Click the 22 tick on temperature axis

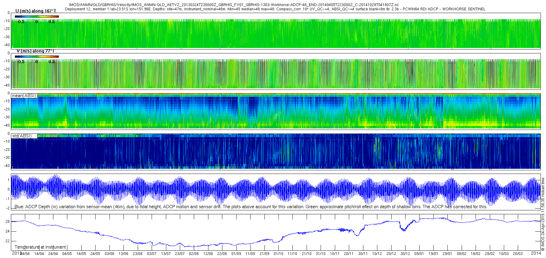pyautogui.click(x=8, y=241)
